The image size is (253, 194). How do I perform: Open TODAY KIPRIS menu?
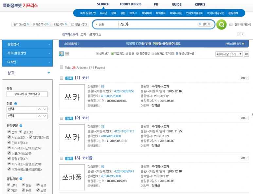click(x=130, y=4)
